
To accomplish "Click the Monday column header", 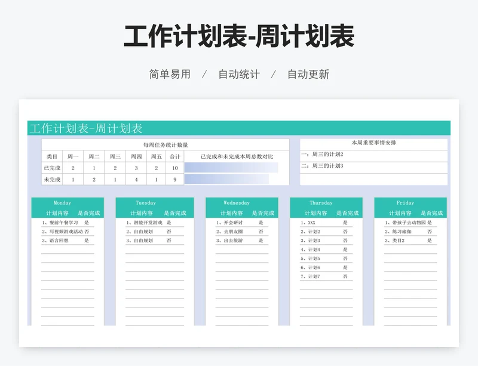I will coord(62,202).
